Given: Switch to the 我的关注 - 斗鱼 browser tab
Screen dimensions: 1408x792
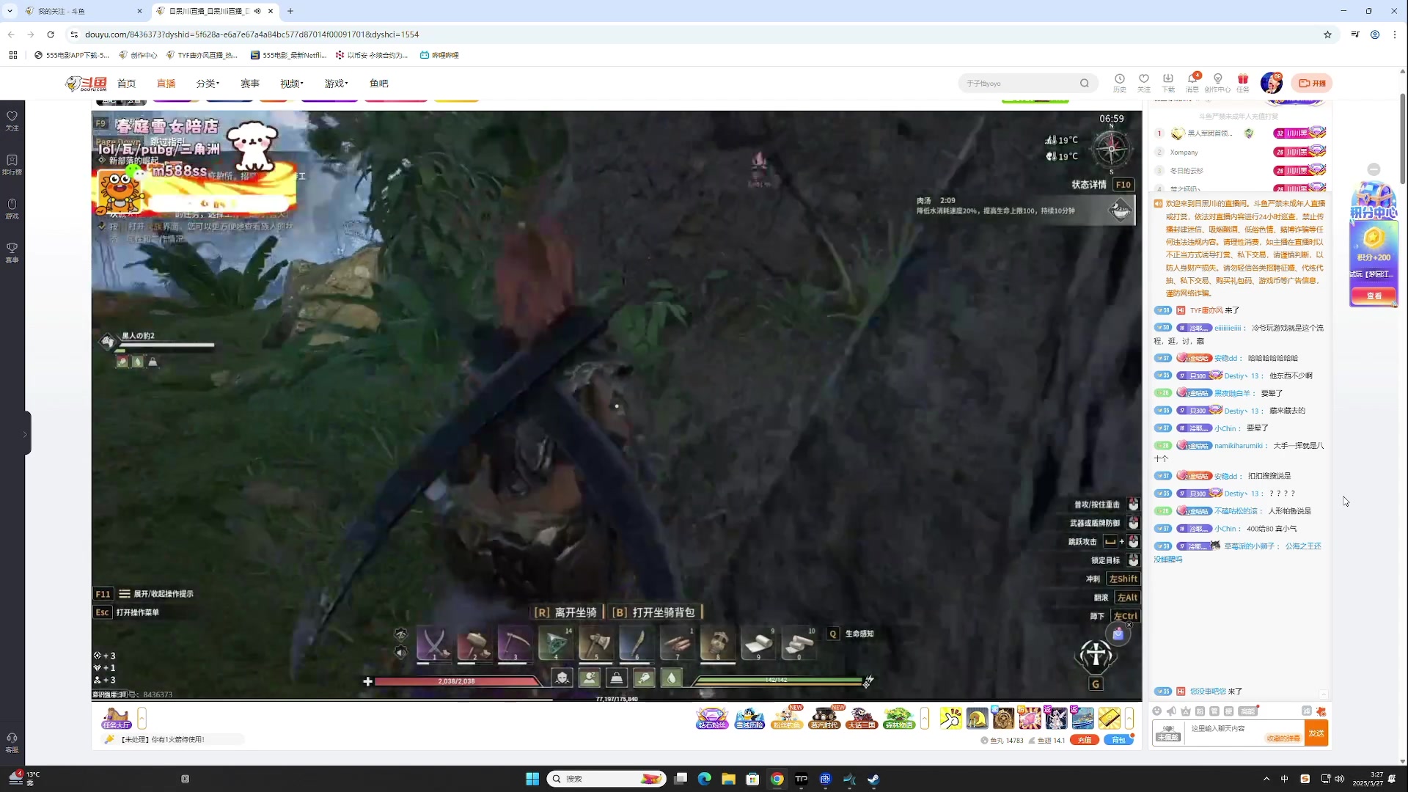Looking at the screenshot, I should pos(83,11).
